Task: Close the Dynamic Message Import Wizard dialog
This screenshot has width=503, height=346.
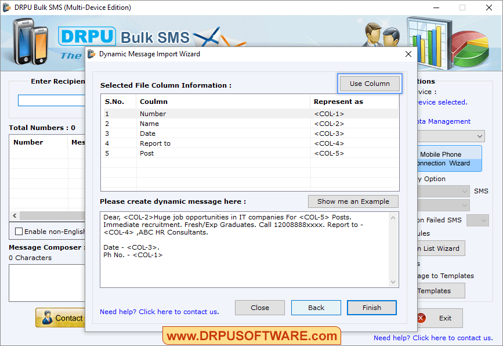Action: 408,54
